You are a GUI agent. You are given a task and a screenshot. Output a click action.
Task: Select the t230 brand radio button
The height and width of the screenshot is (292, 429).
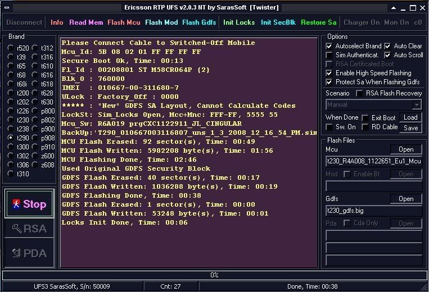pos(10,120)
